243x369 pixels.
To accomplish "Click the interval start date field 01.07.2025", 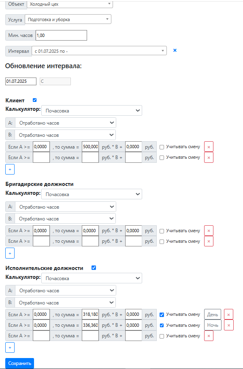I will point(21,81).
